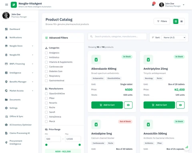Click the Benefits Manager shield icon
This screenshot has height=153, width=192.
pyautogui.click(x=6, y=82)
